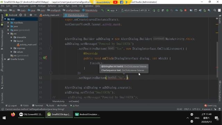The height and width of the screenshot is (125, 222).
Task: Hide the Project panel with minus icon
Action: 35,15
